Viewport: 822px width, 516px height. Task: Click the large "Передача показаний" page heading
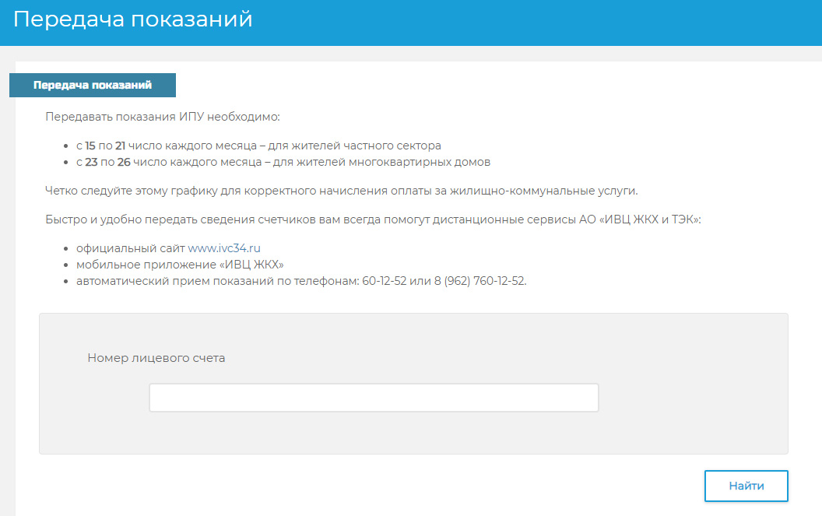[132, 19]
